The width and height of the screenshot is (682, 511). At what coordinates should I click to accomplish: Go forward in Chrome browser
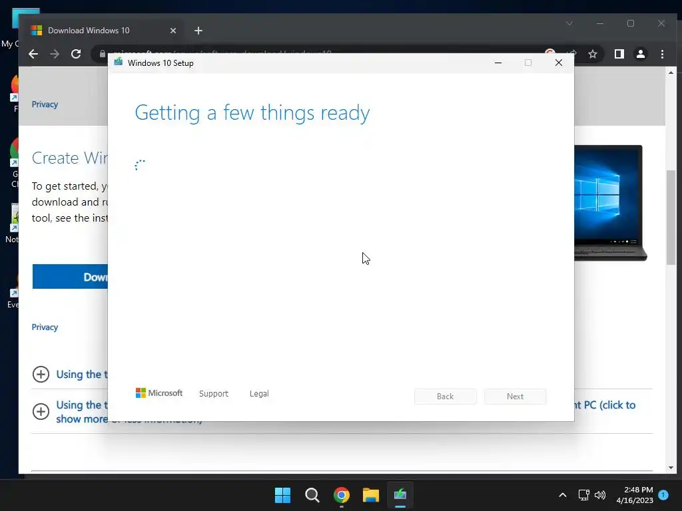[x=55, y=54]
